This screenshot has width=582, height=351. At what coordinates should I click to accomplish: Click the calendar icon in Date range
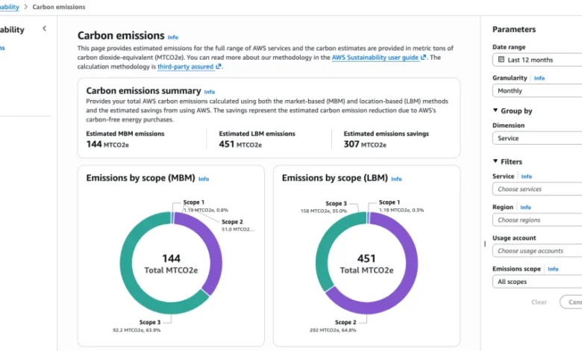pyautogui.click(x=500, y=60)
